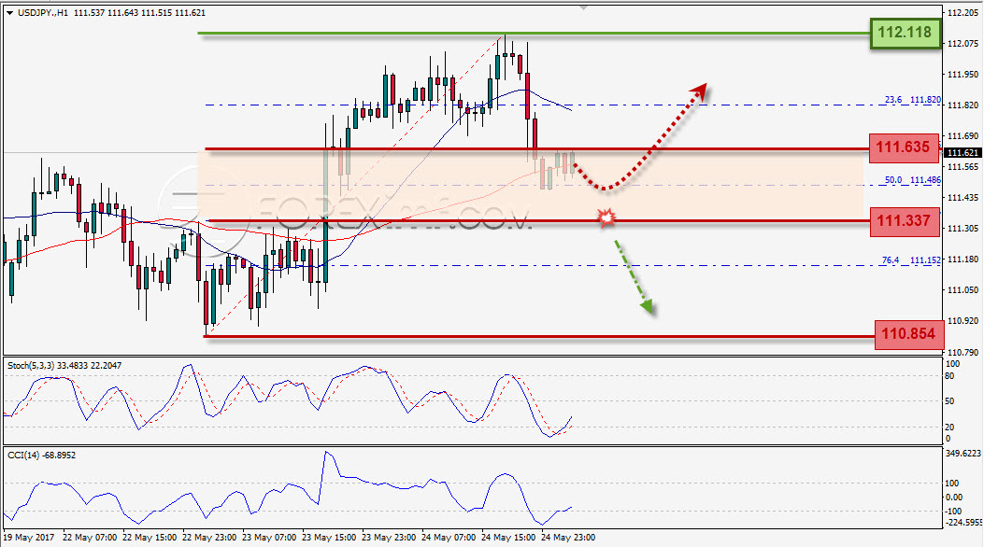984x547 pixels.
Task: Click the 23 May 07:00 time label
Action: pyautogui.click(x=268, y=538)
